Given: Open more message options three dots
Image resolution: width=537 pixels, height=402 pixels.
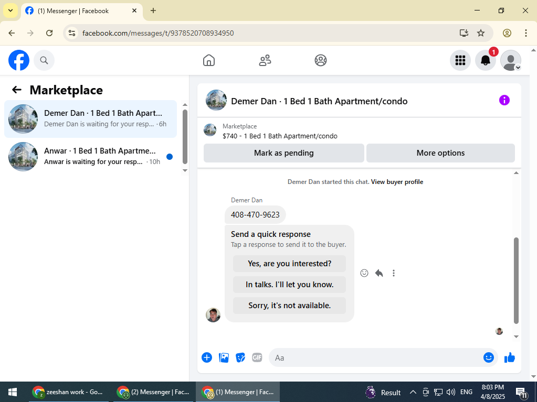Looking at the screenshot, I should coord(394,273).
